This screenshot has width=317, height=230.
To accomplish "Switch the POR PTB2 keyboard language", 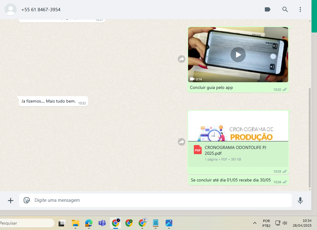I will [x=266, y=223].
